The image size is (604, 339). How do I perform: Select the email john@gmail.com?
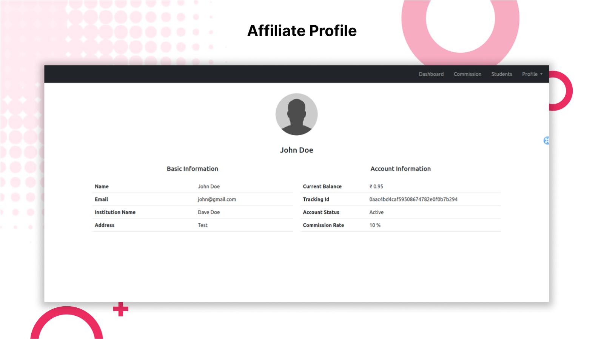217,199
